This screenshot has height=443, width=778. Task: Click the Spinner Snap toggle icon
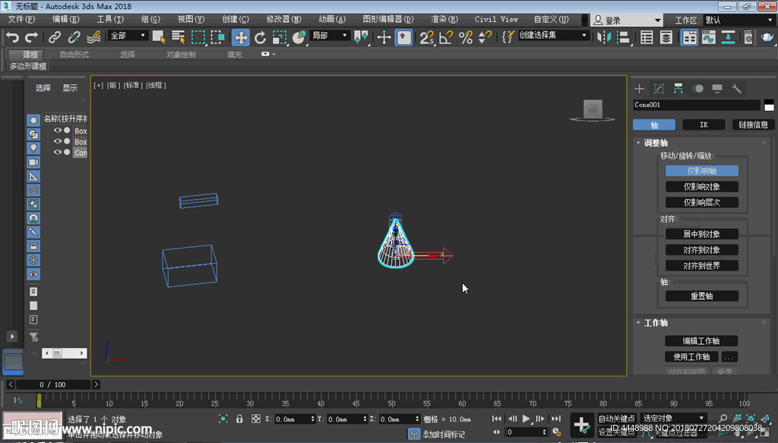click(485, 37)
